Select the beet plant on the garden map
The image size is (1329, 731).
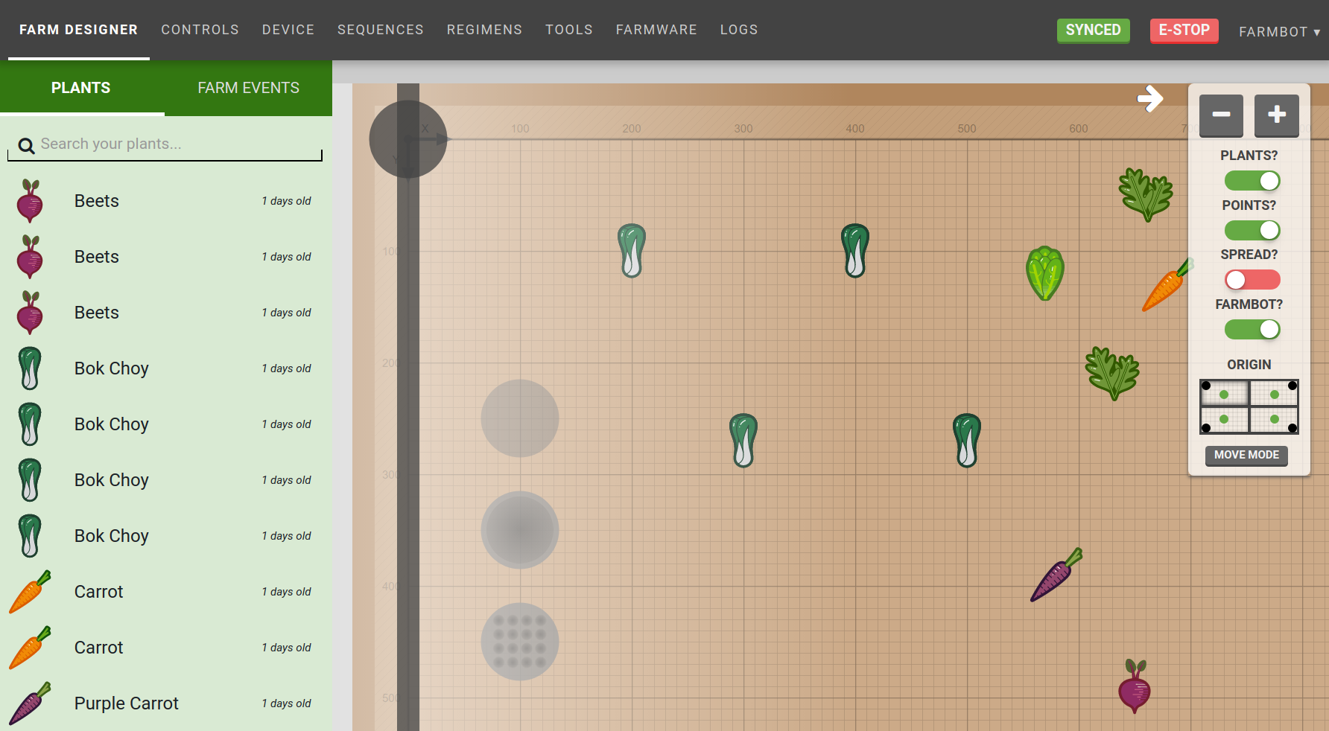1134,686
